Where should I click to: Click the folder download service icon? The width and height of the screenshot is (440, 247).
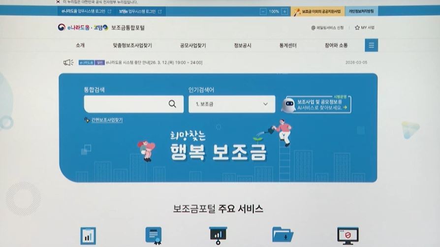click(x=283, y=235)
